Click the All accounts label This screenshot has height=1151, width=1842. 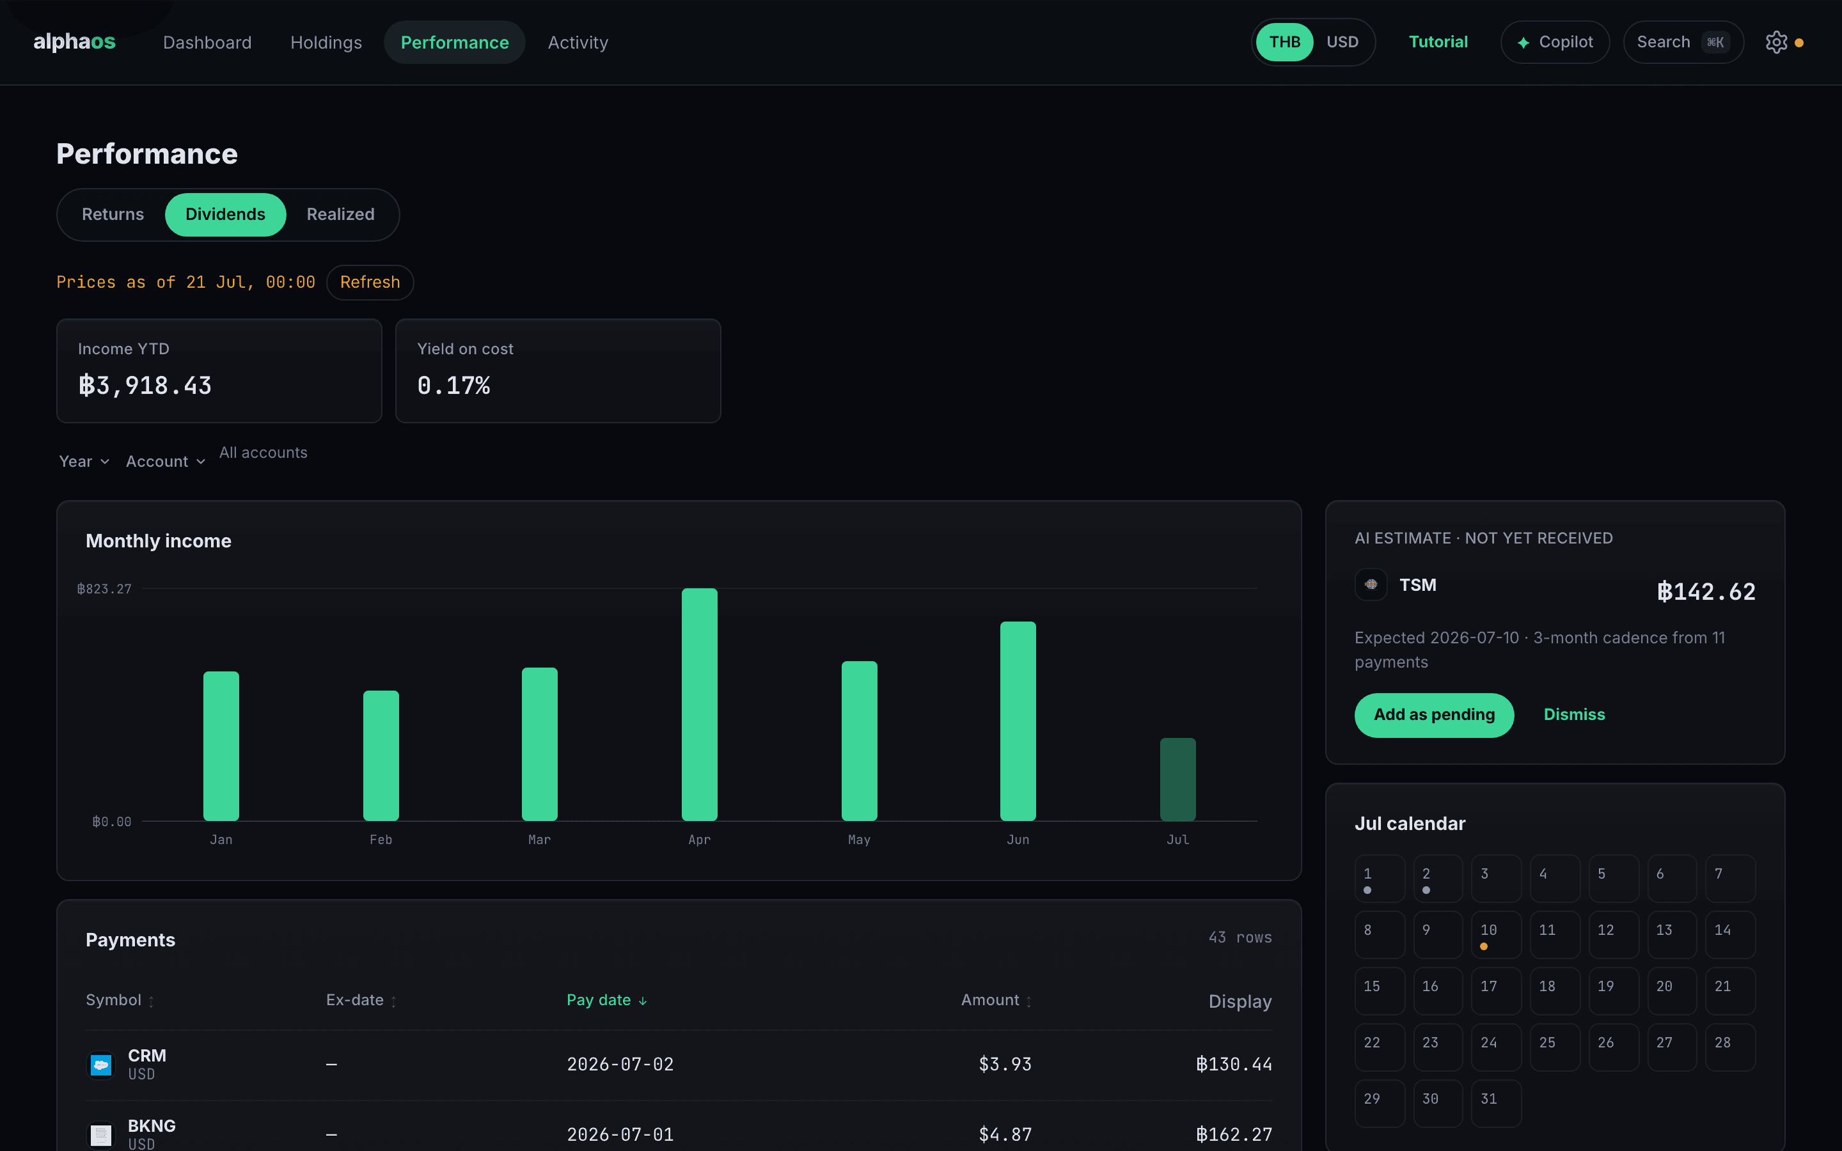tap(264, 453)
